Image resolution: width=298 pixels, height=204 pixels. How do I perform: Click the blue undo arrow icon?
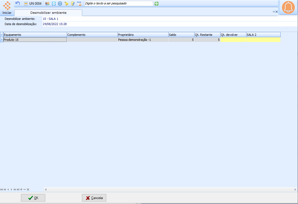(x=17, y=3)
